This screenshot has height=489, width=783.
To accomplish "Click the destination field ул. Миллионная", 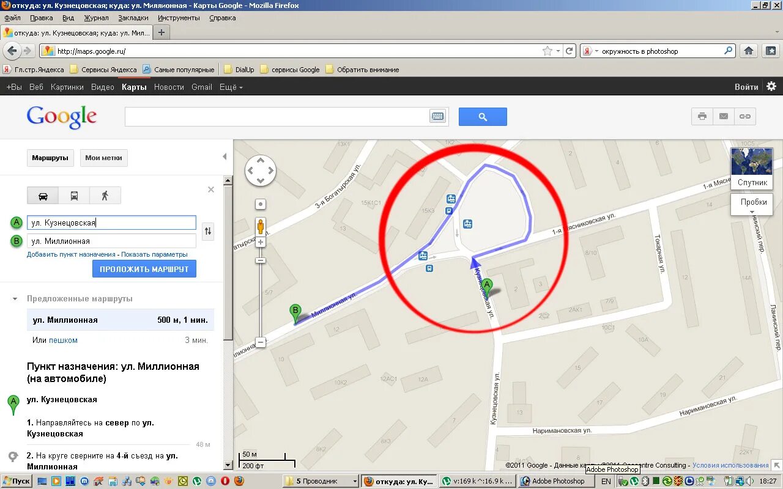I will 111,241.
